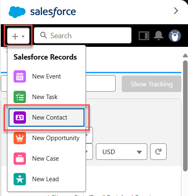Select New Lead menu item

[x=46, y=179]
